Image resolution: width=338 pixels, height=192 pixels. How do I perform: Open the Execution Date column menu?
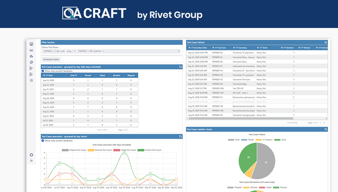coord(190,48)
